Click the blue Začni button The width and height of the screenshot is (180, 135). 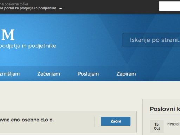click(116, 121)
